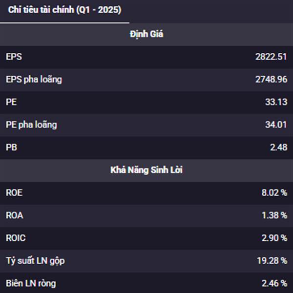
Task: Select the PE value 33.13
Action: tap(276, 102)
